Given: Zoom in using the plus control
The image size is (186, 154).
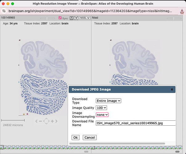Looking at the screenshot, I should coord(52,121).
